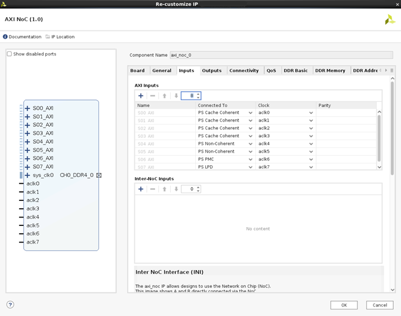Open Clock dropdown showing aclk3

(x=311, y=136)
